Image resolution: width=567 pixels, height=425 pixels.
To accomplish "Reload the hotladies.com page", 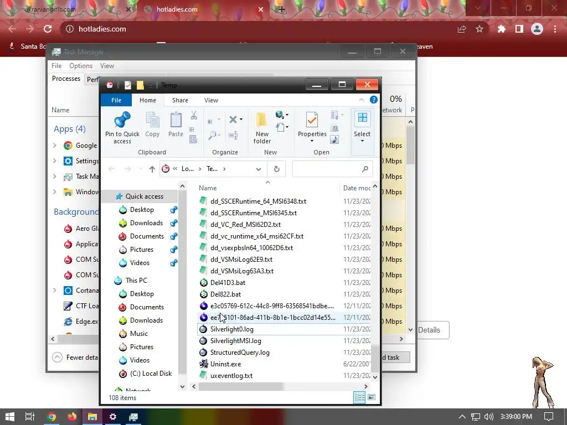I will point(48,29).
